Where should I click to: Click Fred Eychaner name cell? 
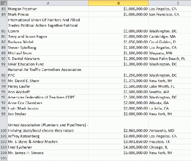point(48,147)
